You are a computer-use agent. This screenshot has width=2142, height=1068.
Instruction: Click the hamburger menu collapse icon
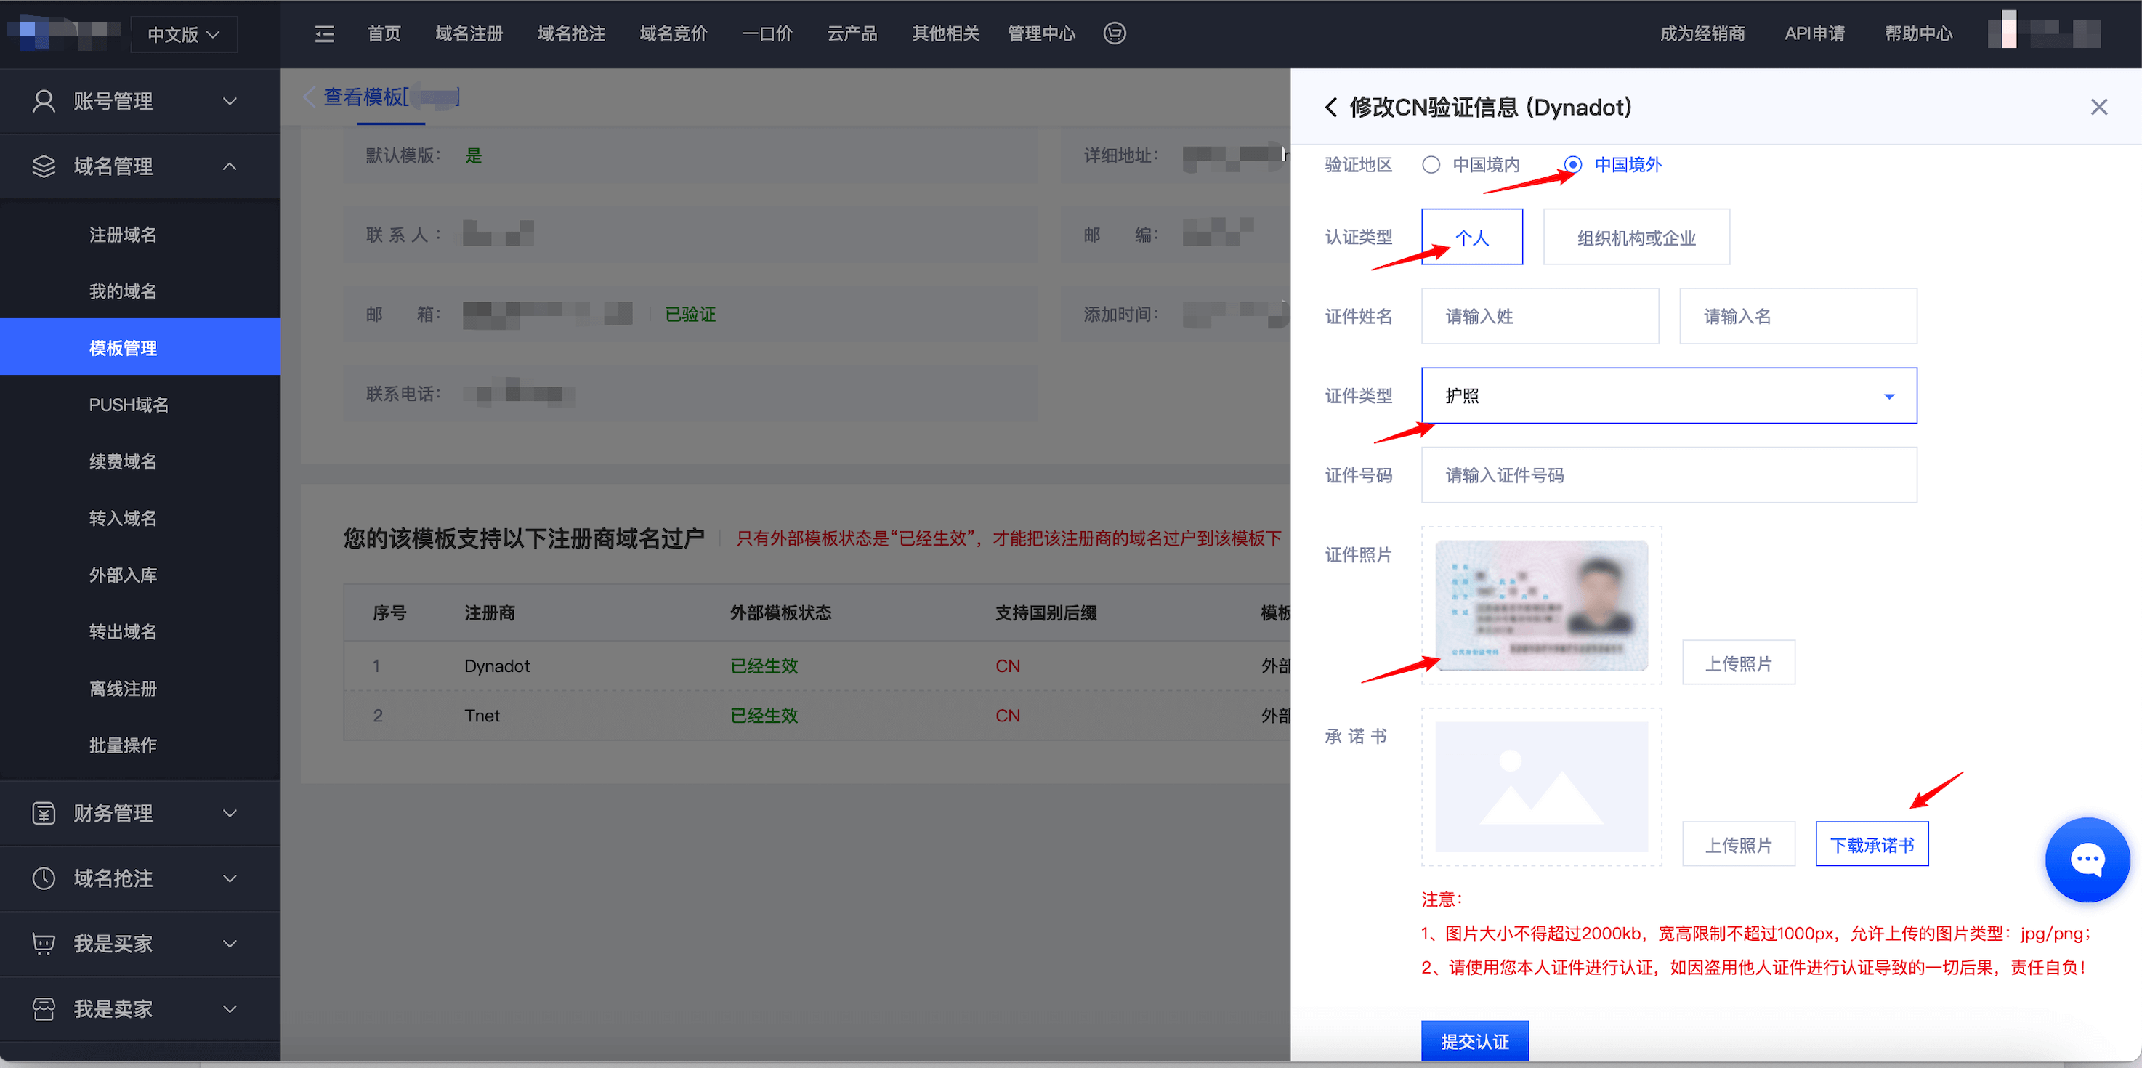click(x=324, y=34)
